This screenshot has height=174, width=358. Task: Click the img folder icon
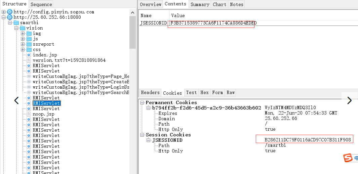tap(29, 34)
